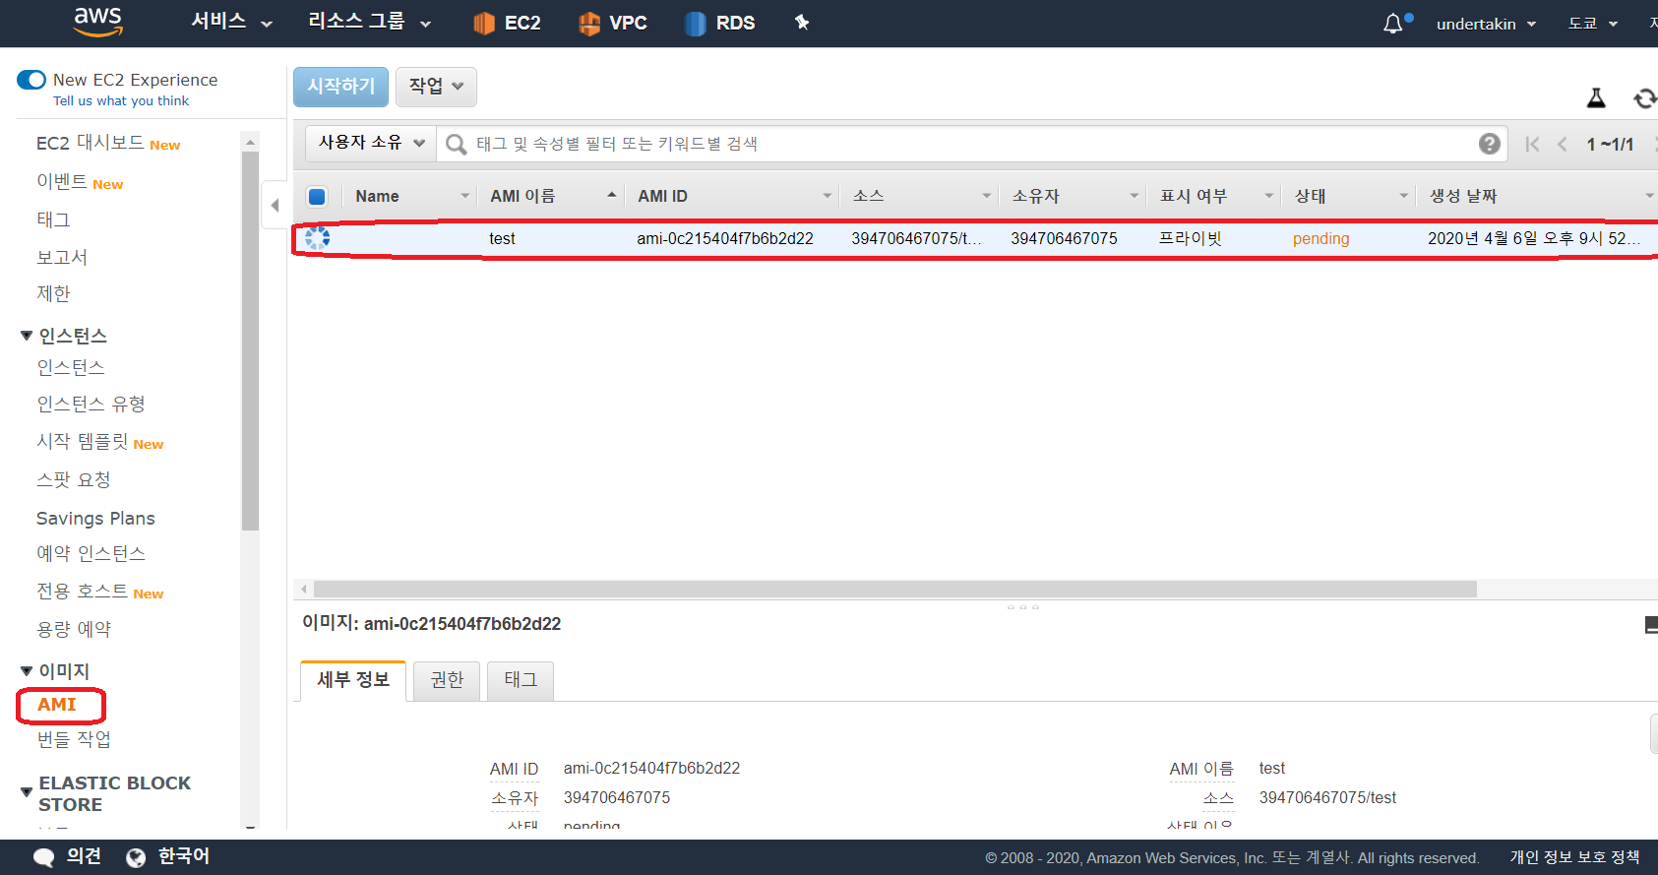The image size is (1658, 875).
Task: Open the 도쿄 region dropdown
Action: tap(1592, 24)
